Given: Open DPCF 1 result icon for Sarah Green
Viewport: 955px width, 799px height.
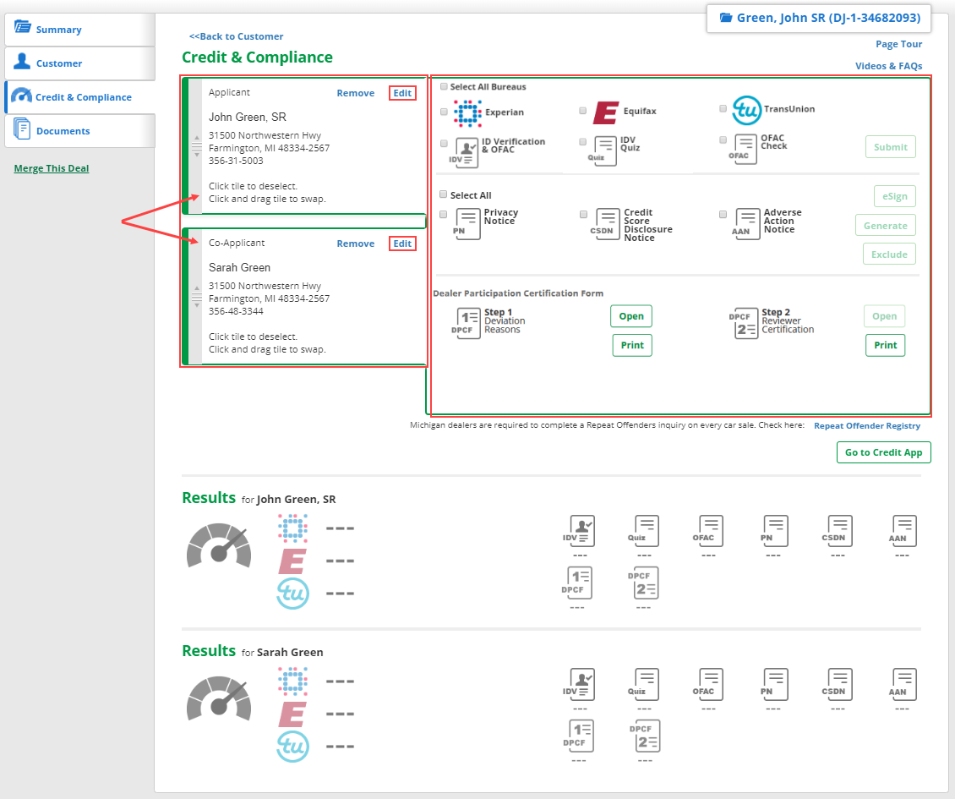Looking at the screenshot, I should coord(581,736).
